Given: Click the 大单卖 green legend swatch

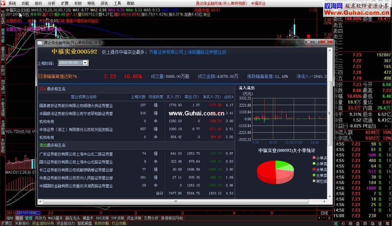Looking at the screenshot, I should tap(314, 175).
